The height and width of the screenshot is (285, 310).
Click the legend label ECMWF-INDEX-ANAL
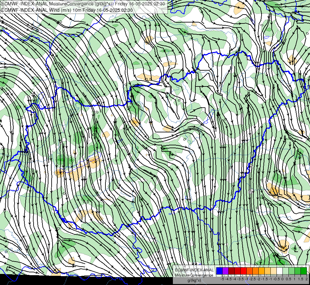pyautogui.click(x=194, y=270)
